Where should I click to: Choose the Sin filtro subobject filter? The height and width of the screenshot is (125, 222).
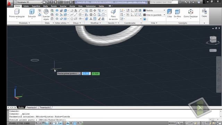pos(177,13)
